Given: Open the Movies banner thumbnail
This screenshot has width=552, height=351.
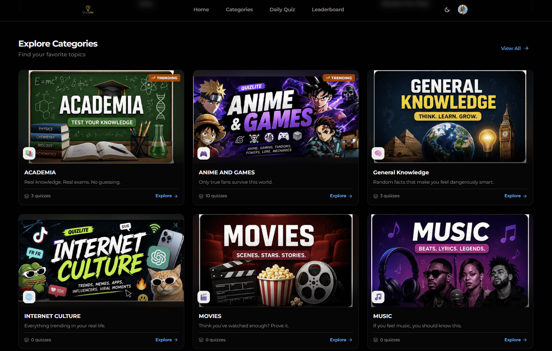Looking at the screenshot, I should (x=276, y=261).
